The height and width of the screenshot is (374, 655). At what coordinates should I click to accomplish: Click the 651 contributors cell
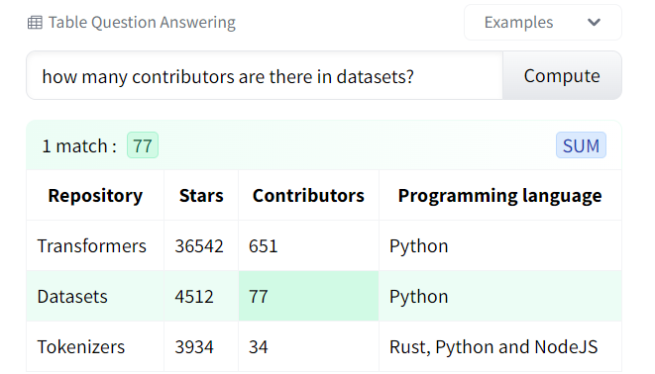point(308,245)
